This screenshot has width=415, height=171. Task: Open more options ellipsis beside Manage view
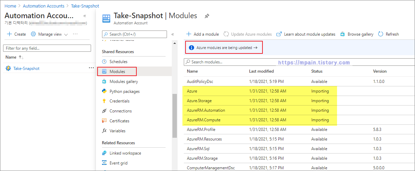pos(75,34)
